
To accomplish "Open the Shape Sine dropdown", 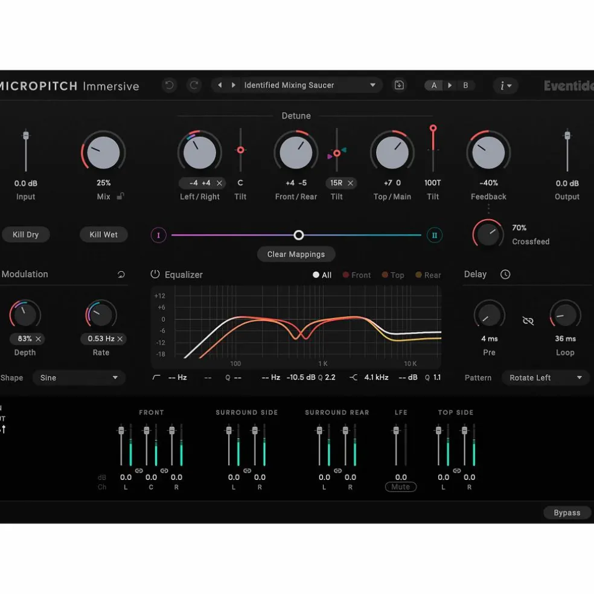I will click(x=79, y=378).
